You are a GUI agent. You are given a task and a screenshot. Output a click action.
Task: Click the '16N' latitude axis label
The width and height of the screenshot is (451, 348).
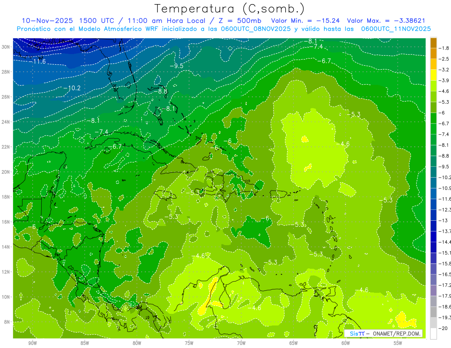(x=6, y=222)
